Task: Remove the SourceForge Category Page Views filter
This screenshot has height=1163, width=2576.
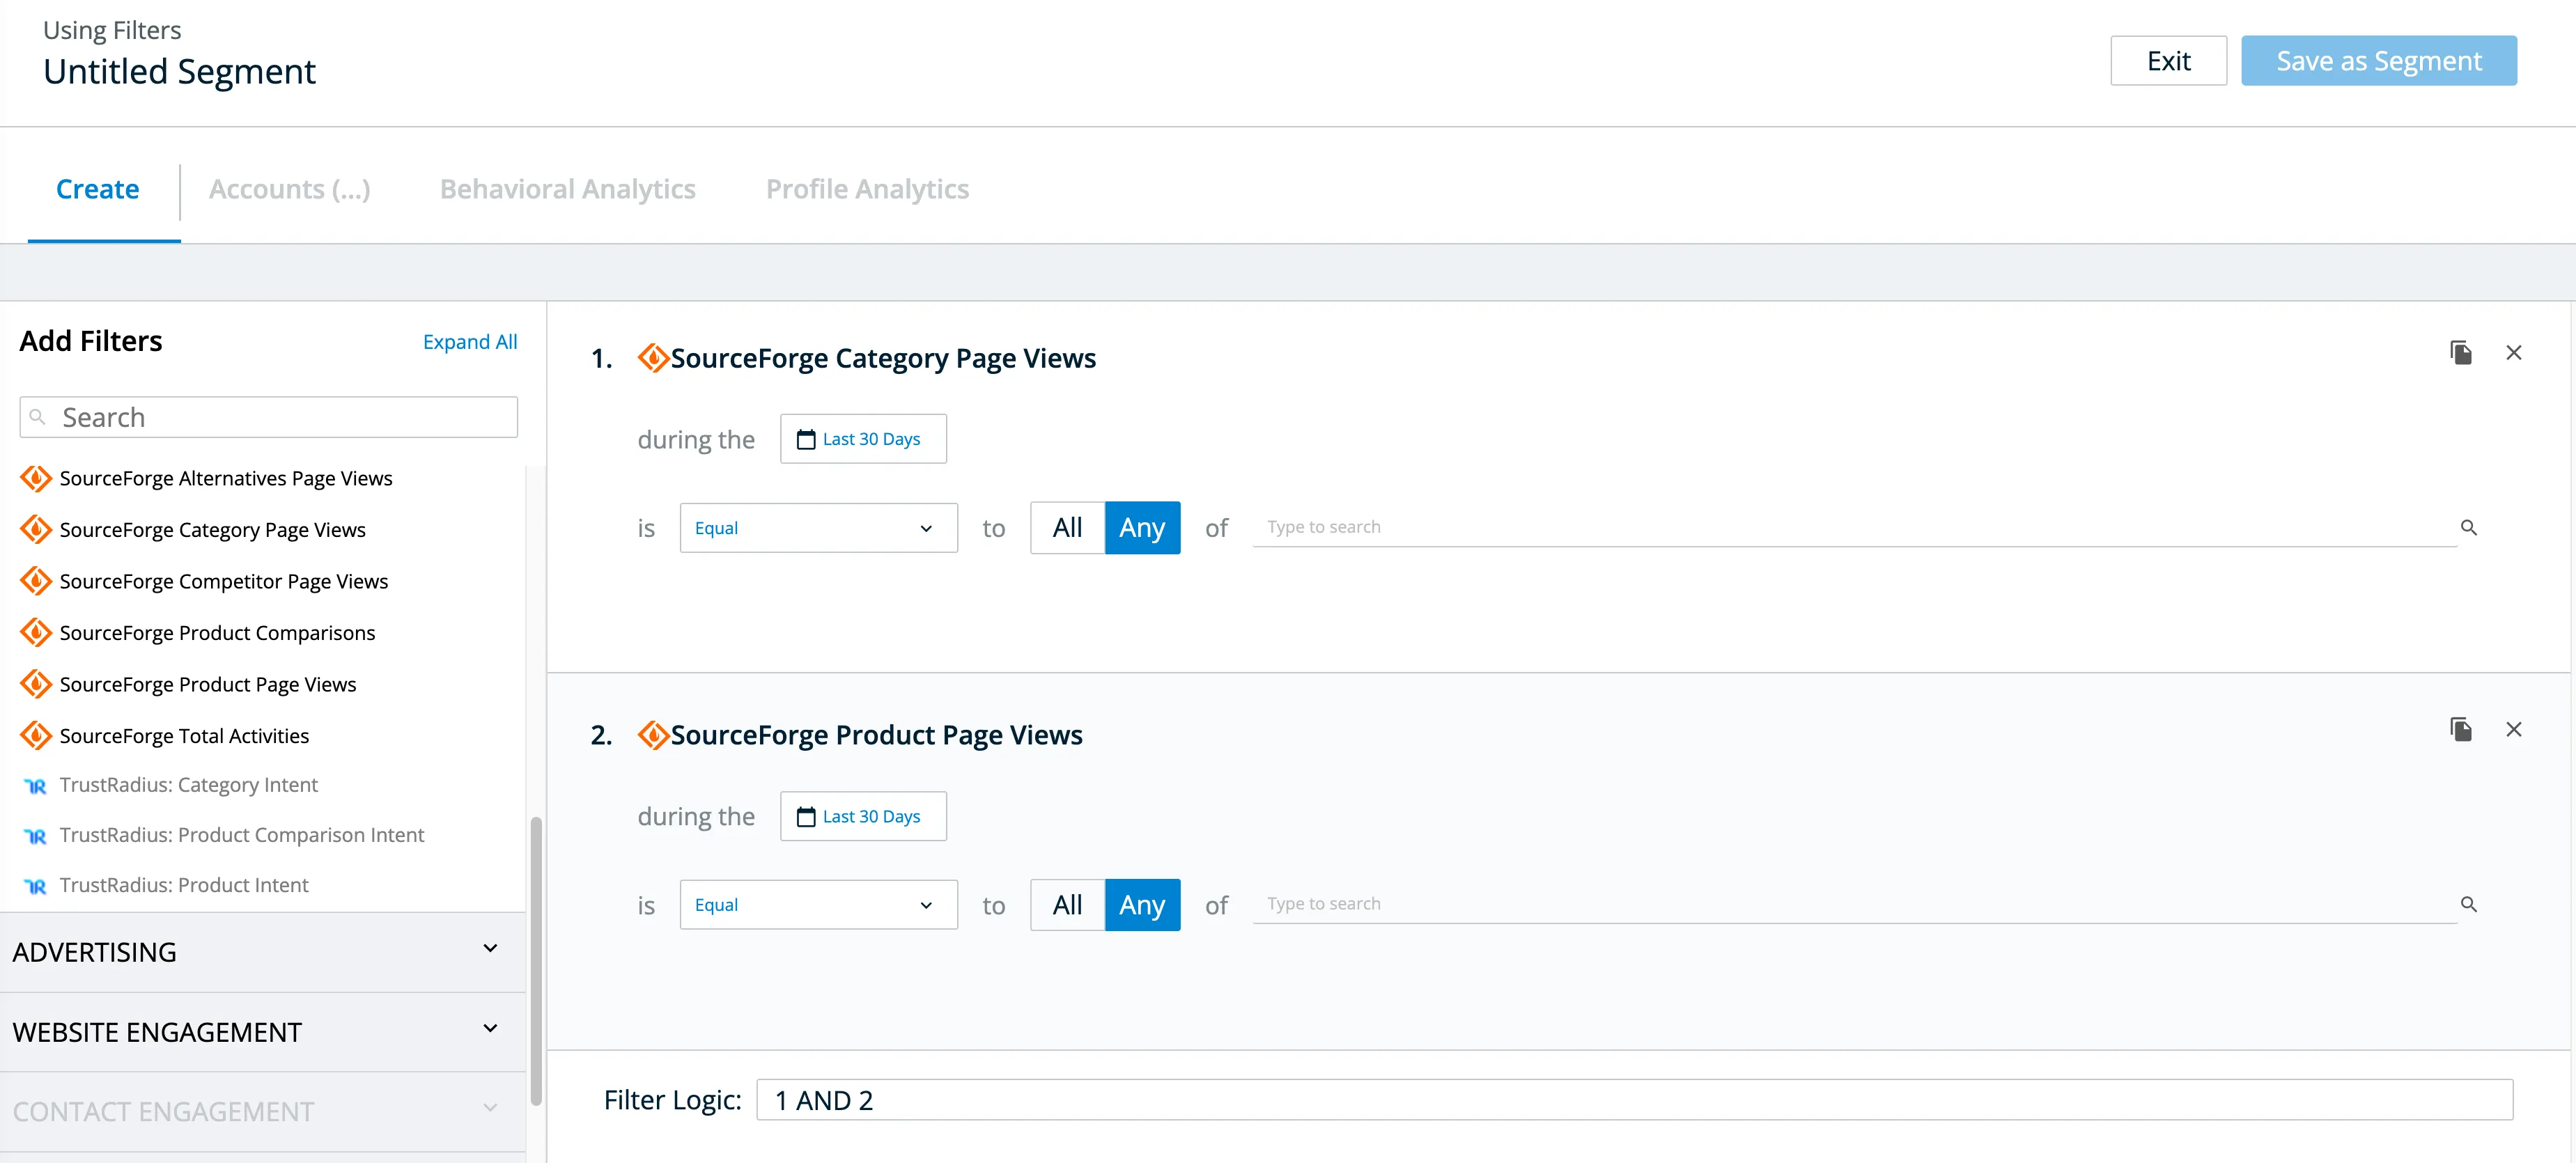Action: coord(2514,353)
